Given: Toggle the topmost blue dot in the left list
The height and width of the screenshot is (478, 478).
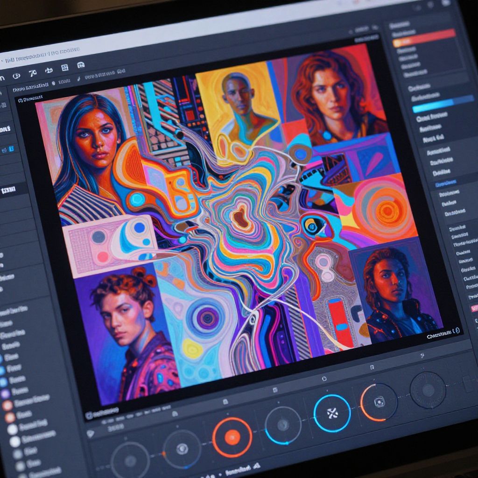Looking at the screenshot, I should (x=1, y=358).
